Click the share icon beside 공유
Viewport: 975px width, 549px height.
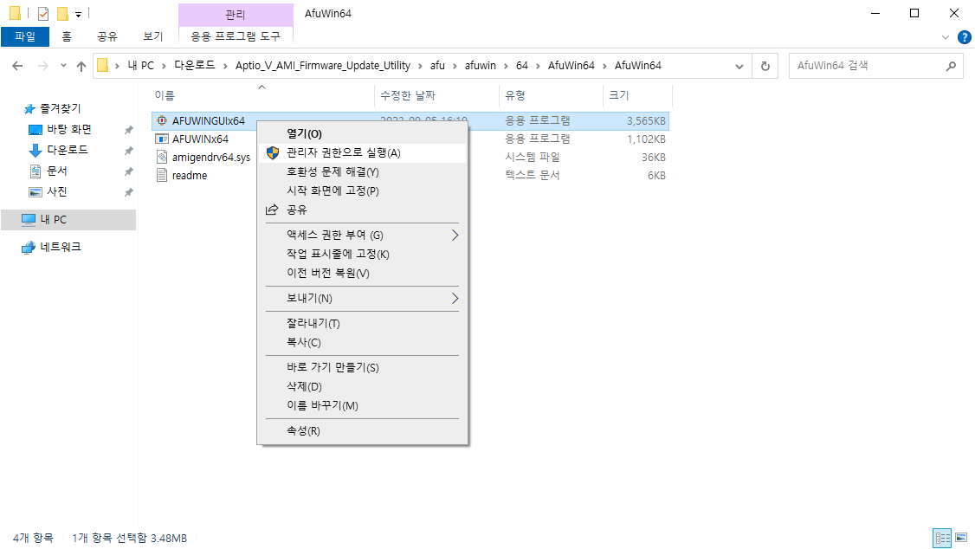tap(272, 210)
